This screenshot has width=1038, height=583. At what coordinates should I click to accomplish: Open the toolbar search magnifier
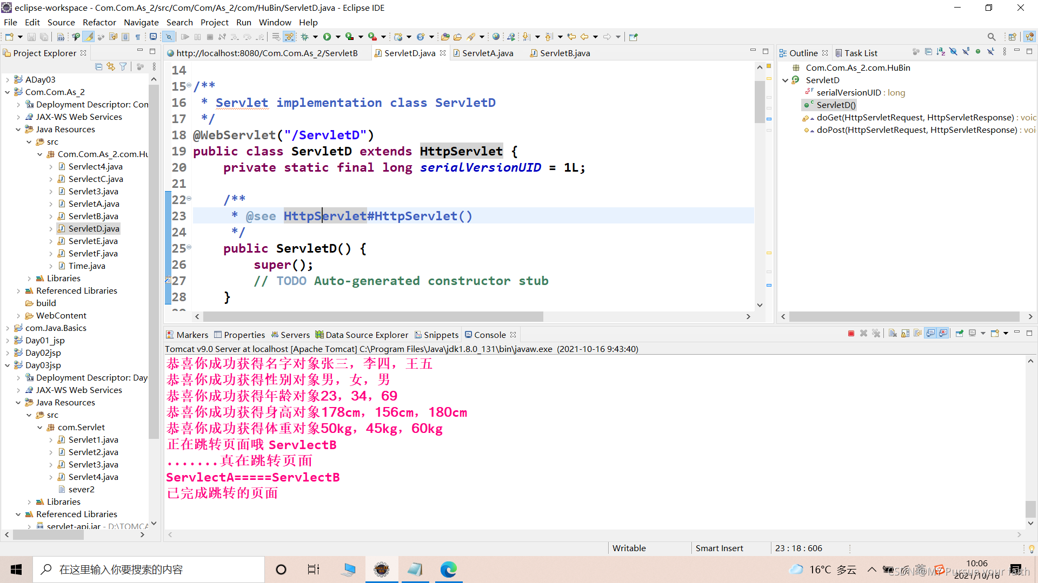pyautogui.click(x=991, y=37)
